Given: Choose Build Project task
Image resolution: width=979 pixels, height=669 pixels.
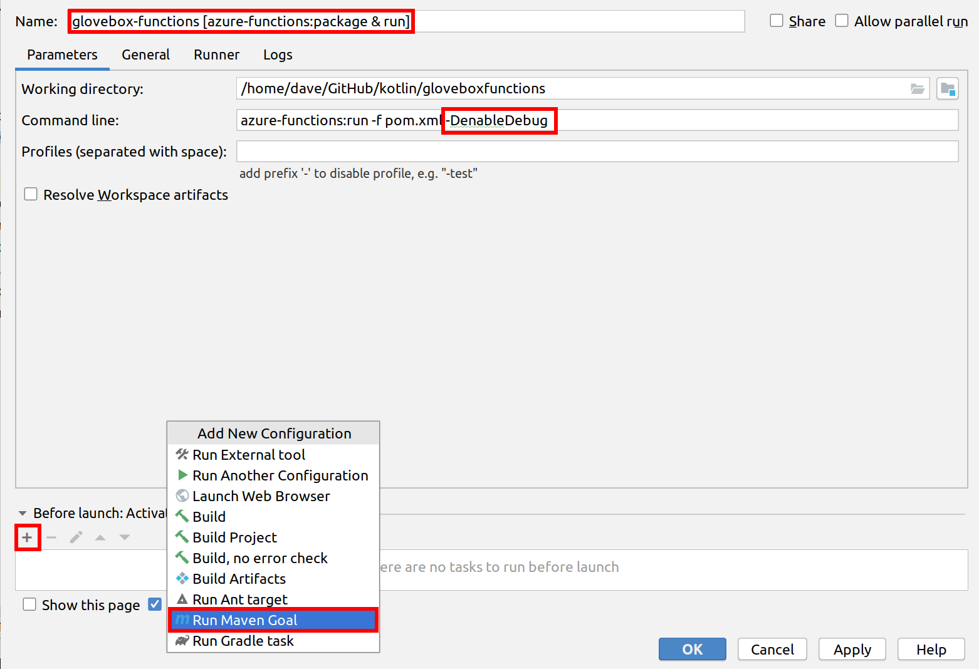Looking at the screenshot, I should click(x=273, y=537).
